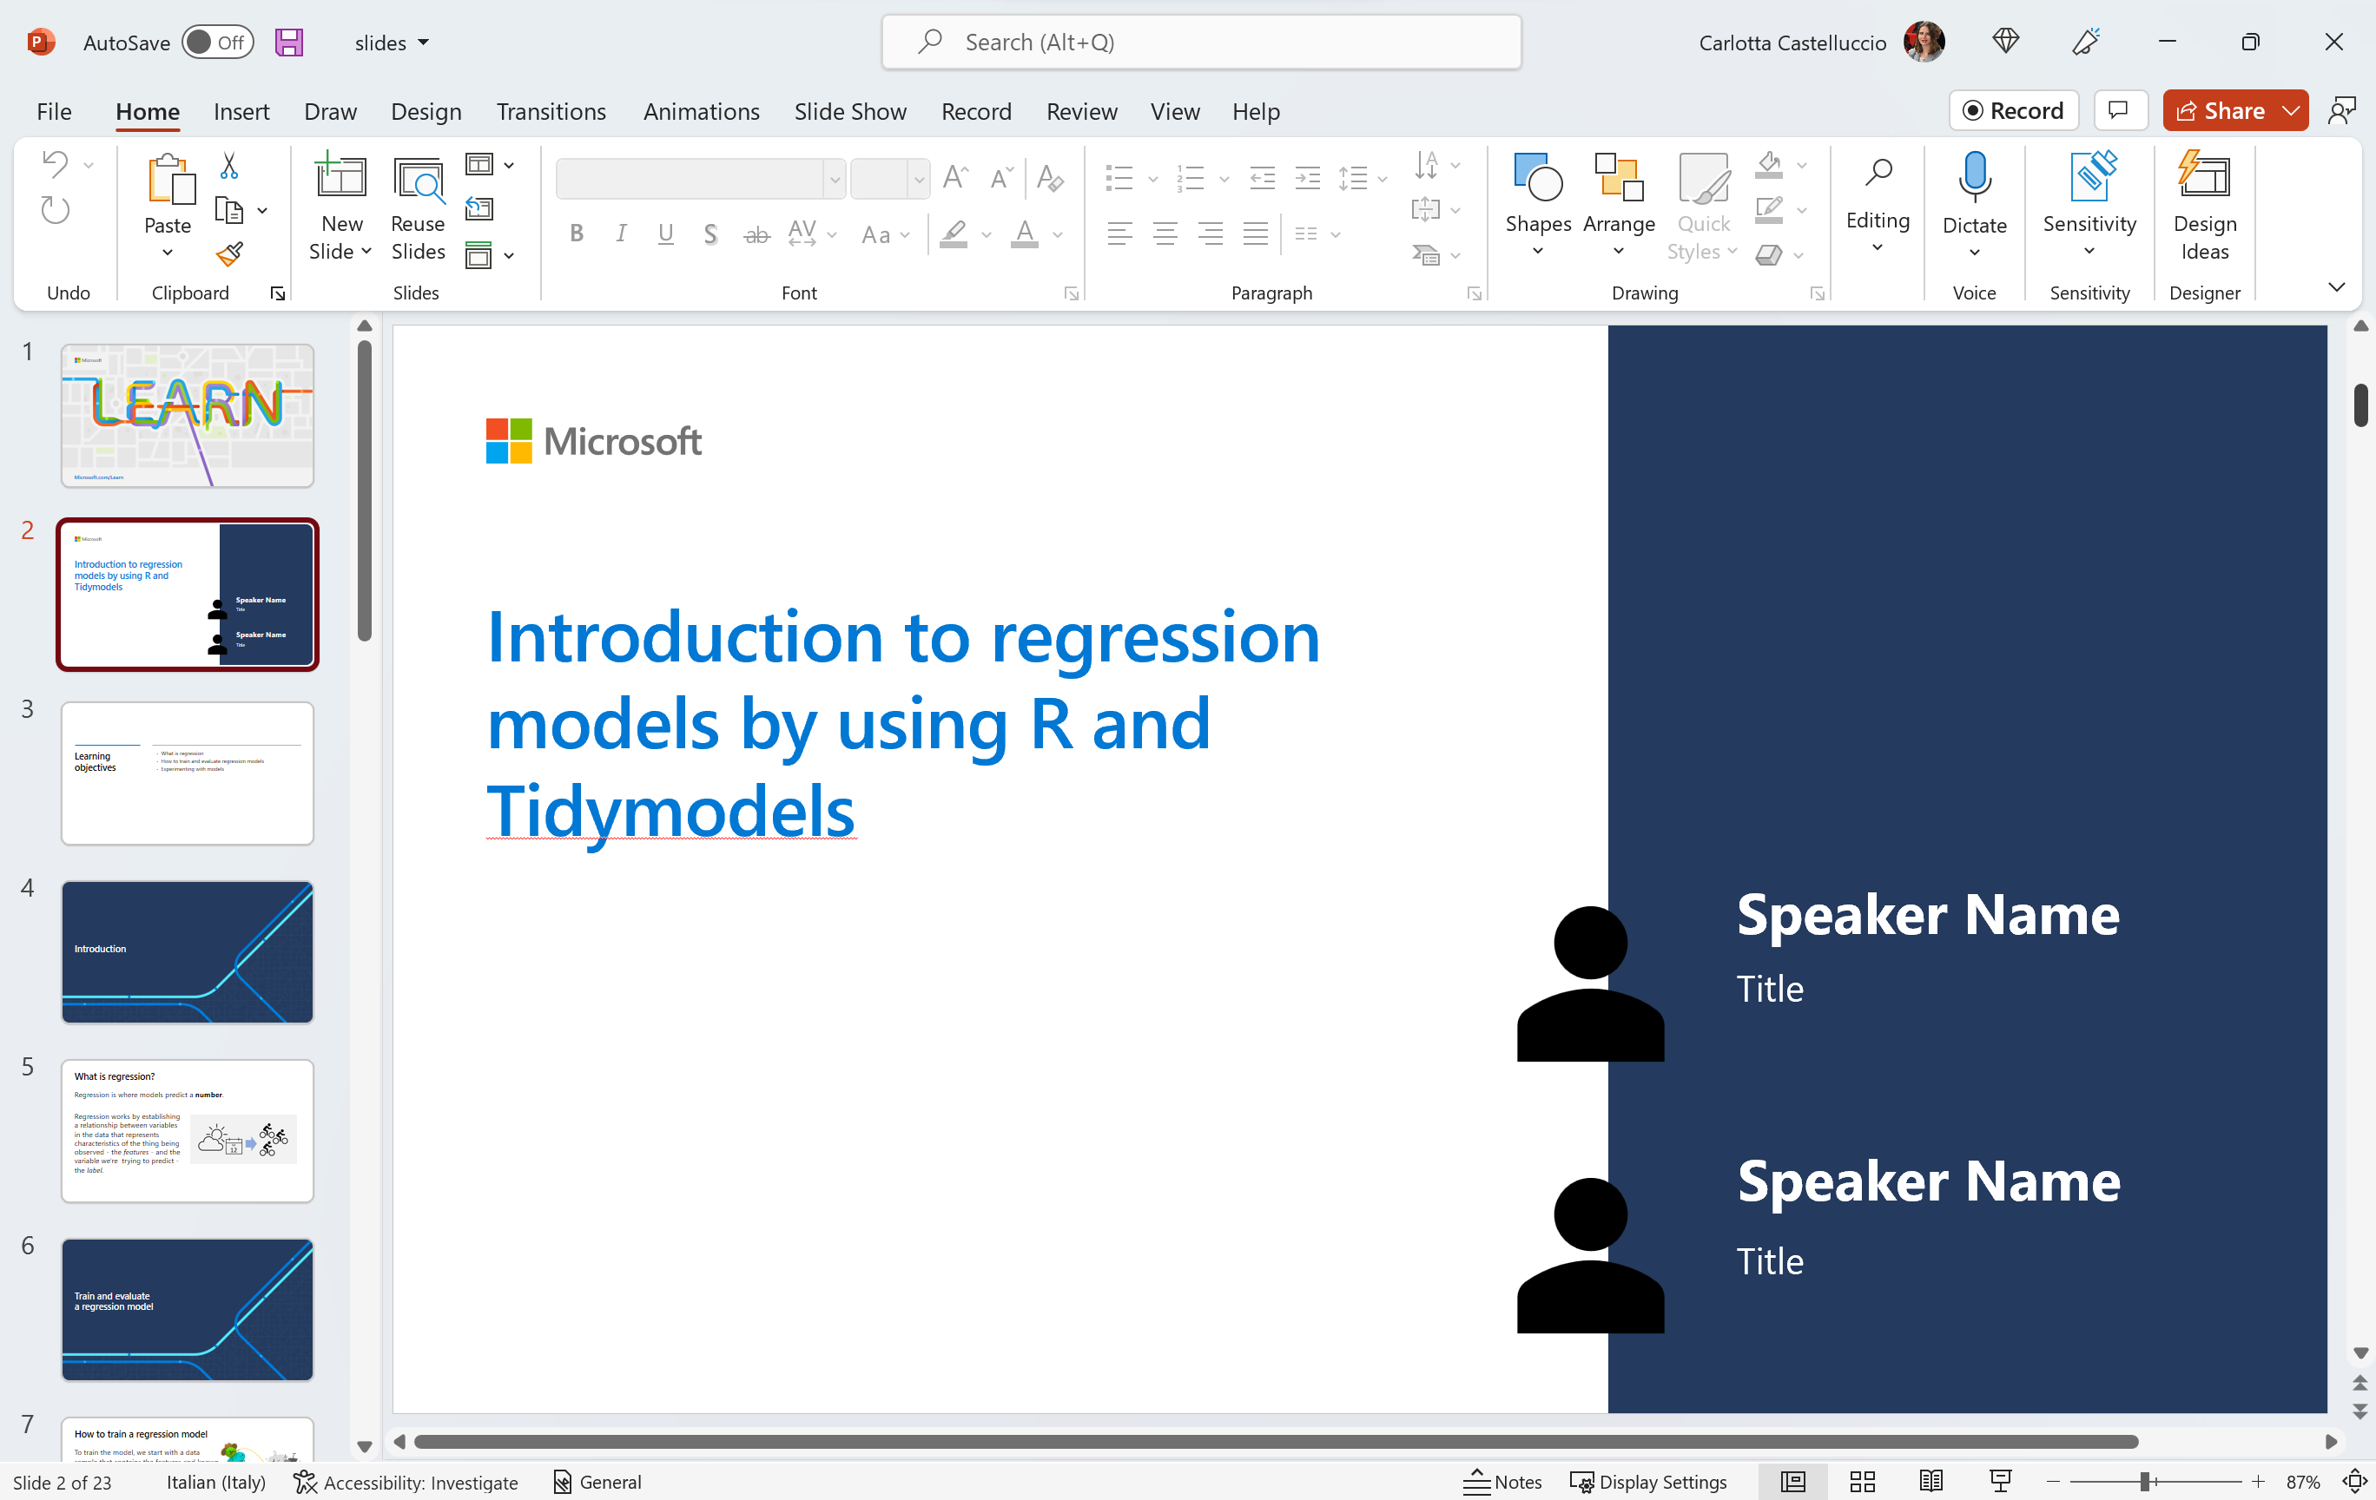The image size is (2376, 1500).
Task: Open the Transitions tab
Action: [x=551, y=111]
